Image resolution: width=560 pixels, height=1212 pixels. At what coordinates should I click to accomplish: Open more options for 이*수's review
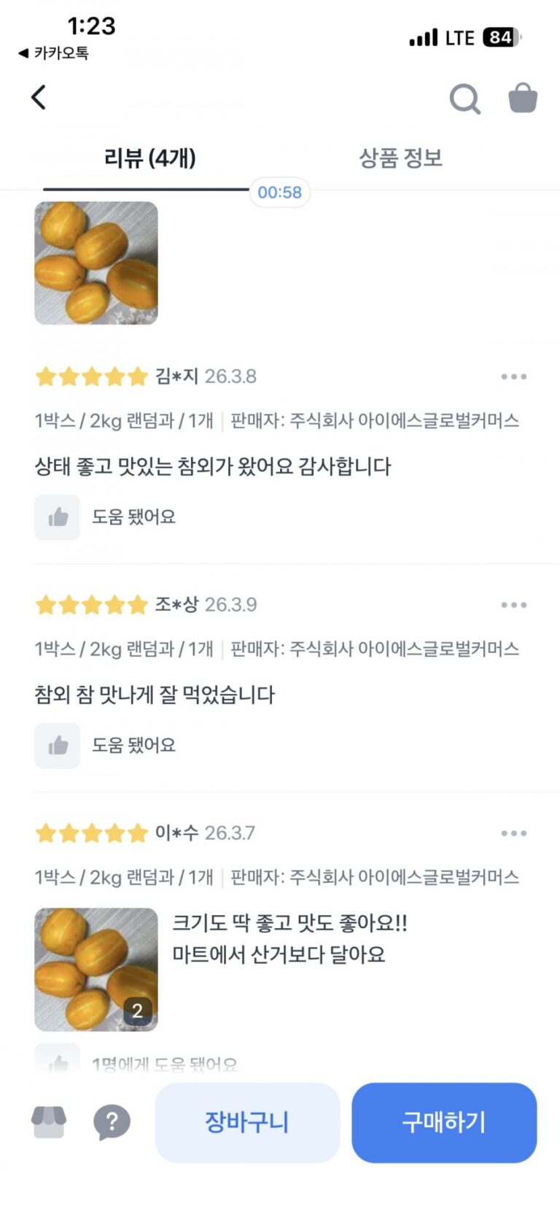513,833
